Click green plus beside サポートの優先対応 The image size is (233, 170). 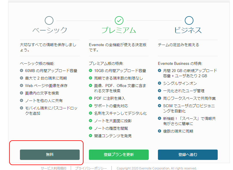click(90, 106)
